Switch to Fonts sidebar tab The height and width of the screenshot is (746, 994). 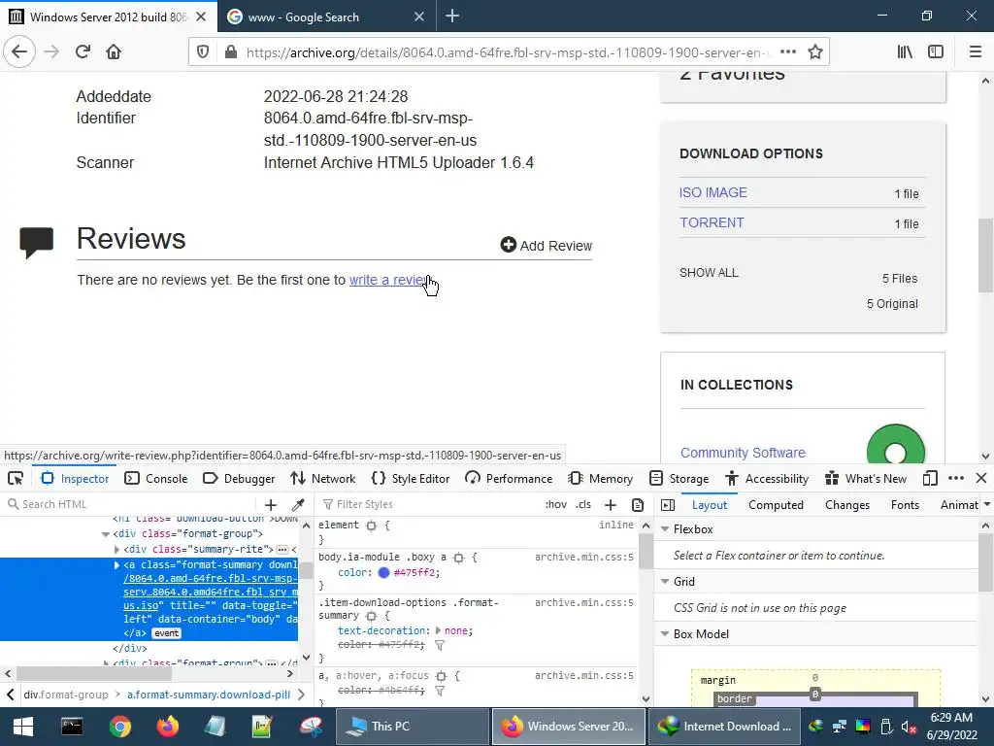point(905,505)
